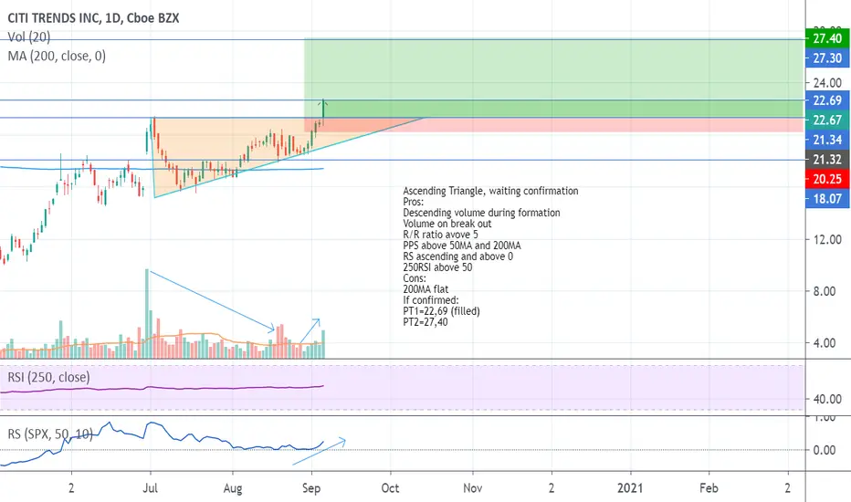Click the purple RSI line

click(x=163, y=388)
